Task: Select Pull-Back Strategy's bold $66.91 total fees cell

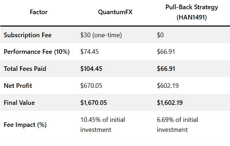Action: coord(166,69)
